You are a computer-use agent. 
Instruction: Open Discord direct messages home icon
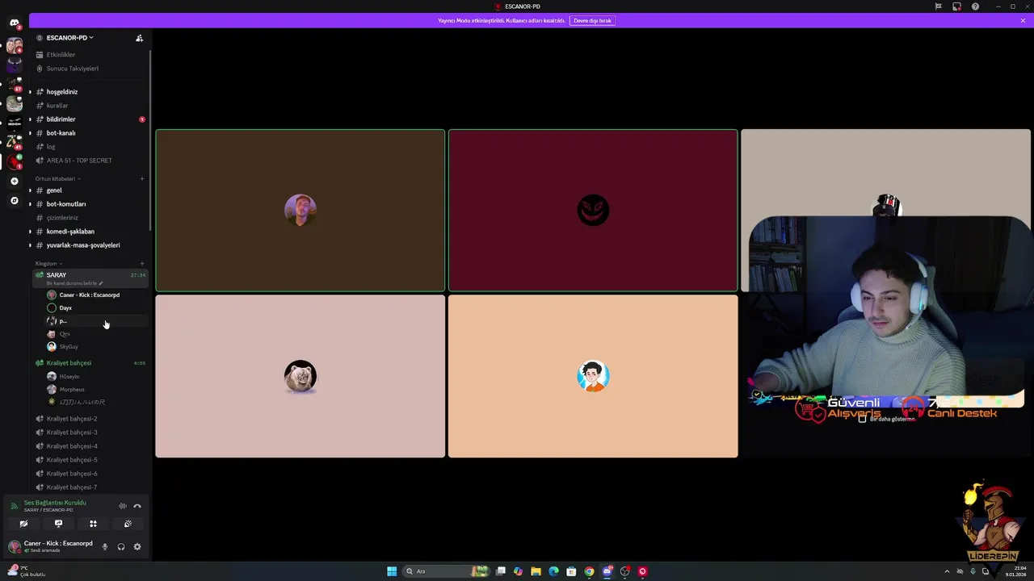tap(14, 23)
